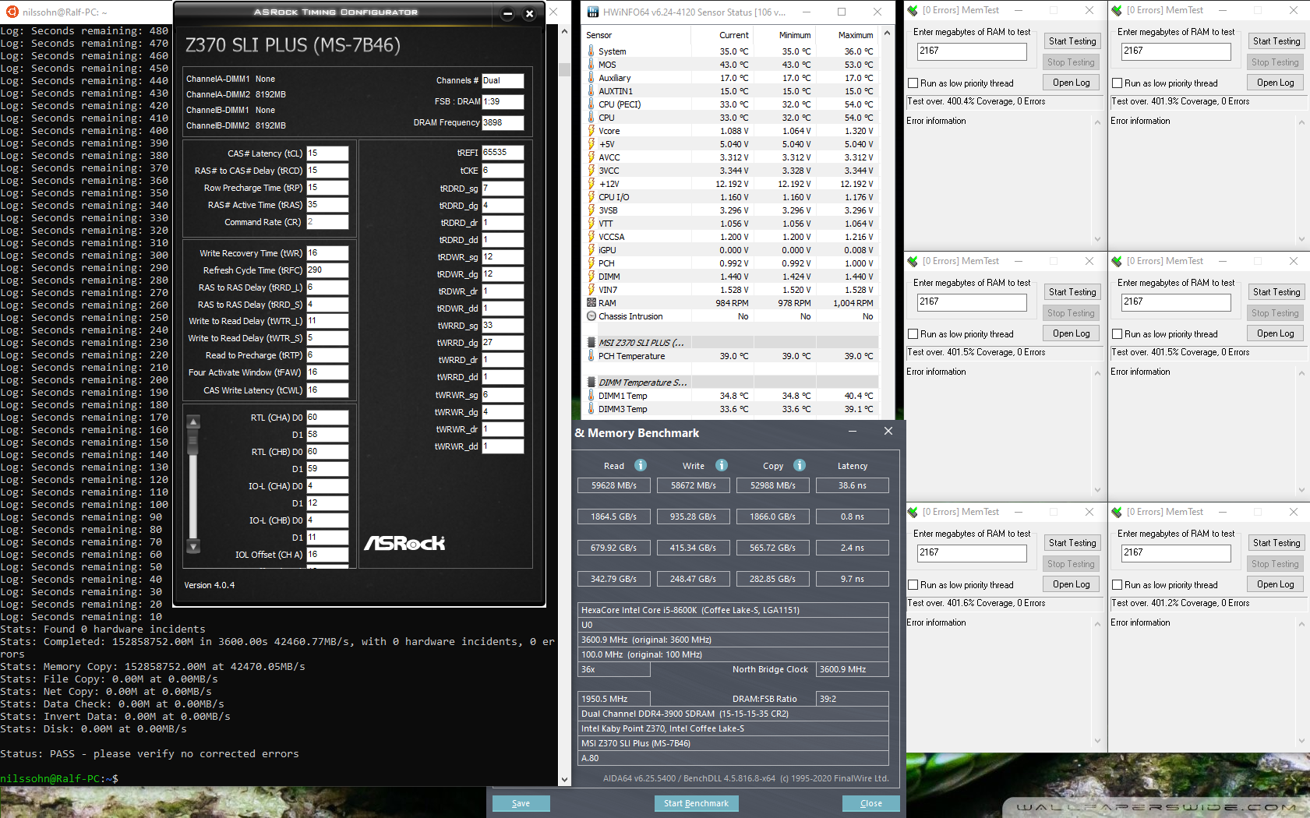Click the down arrow of ASRock RTL list scrollbar
This screenshot has width=1310, height=818.
point(193,546)
